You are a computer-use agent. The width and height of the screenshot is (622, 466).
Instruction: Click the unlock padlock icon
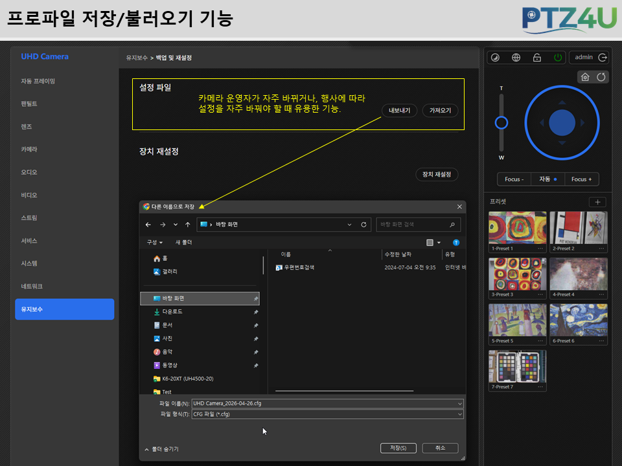click(x=537, y=58)
